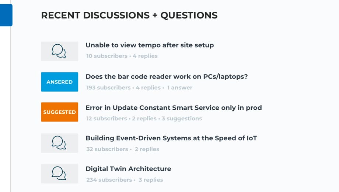Open the Digital Twin Architecture discussion
The image size is (339, 192).
[128, 169]
